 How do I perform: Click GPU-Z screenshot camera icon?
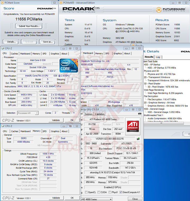coord(140,114)
